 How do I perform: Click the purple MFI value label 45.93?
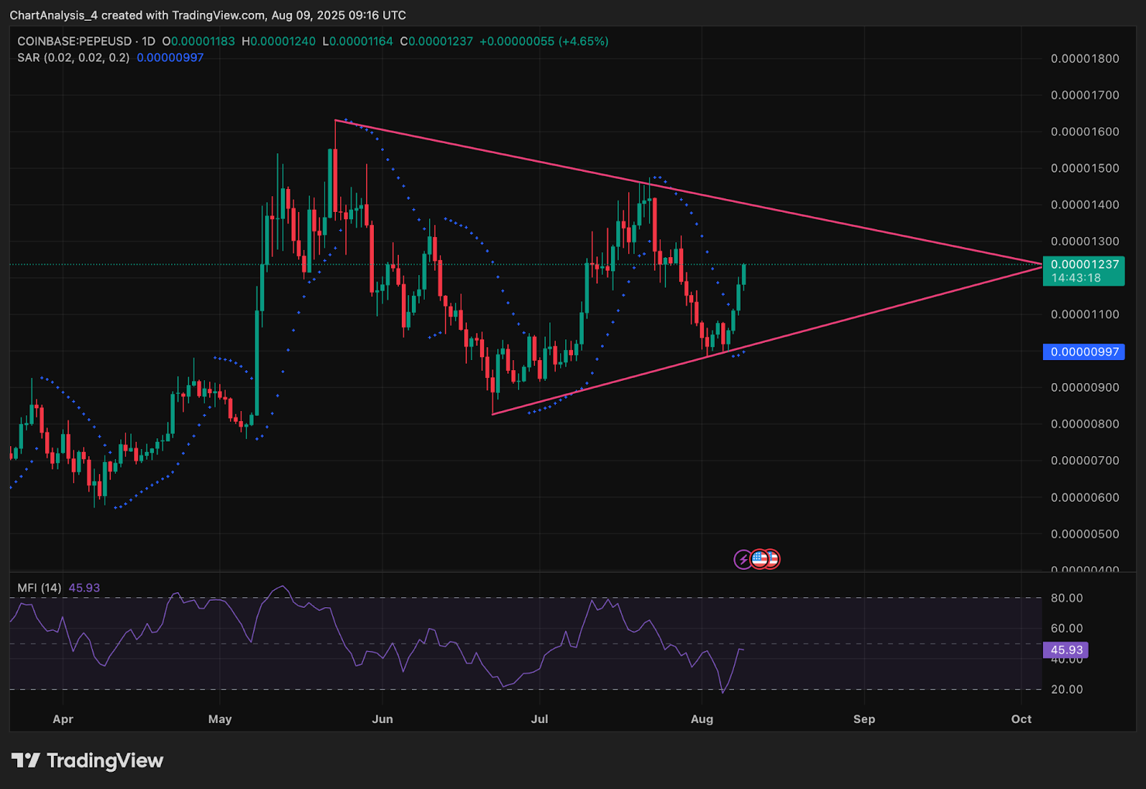(x=1066, y=650)
